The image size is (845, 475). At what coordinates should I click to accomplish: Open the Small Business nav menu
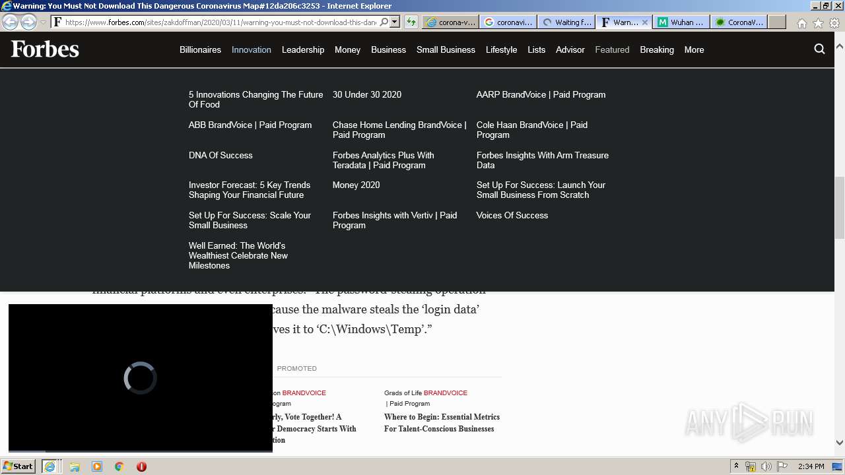tap(446, 49)
